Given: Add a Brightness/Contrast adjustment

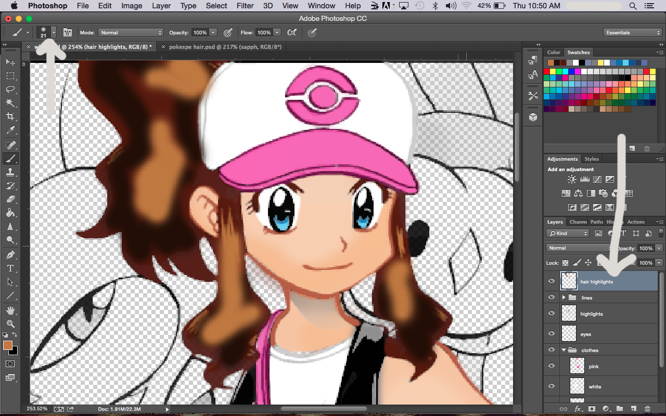Looking at the screenshot, I should point(572,179).
